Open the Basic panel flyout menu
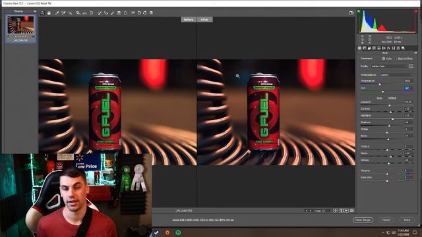The height and width of the screenshot is (237, 422). [x=415, y=53]
